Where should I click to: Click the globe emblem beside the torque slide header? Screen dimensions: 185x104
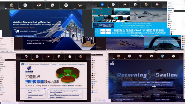click(22, 64)
